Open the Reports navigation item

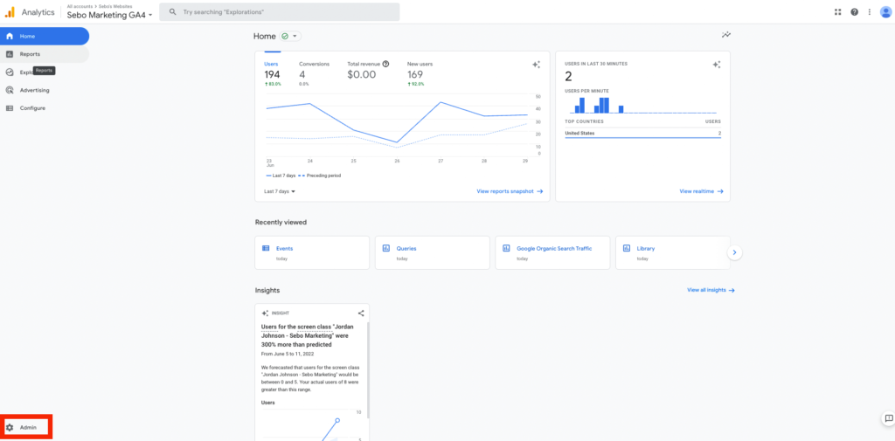tap(45, 54)
